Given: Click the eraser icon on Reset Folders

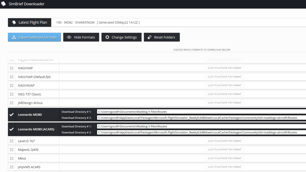Looking at the screenshot, I should tap(149, 37).
